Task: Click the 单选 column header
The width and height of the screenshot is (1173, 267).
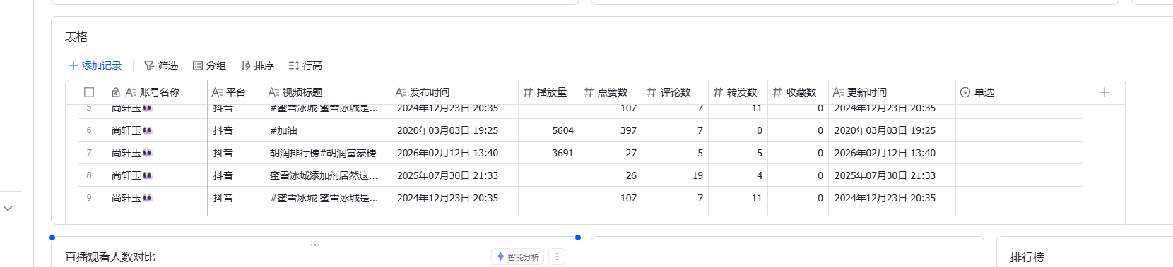Action: click(1019, 92)
